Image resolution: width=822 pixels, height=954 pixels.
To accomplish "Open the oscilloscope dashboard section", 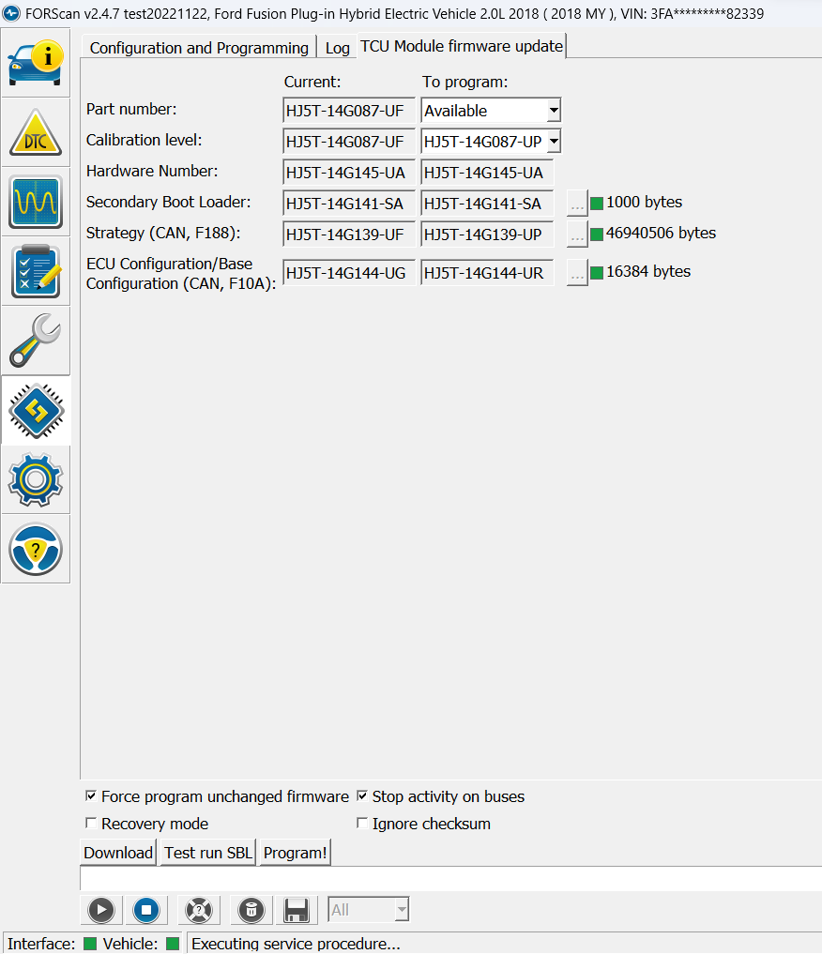I will [x=36, y=202].
